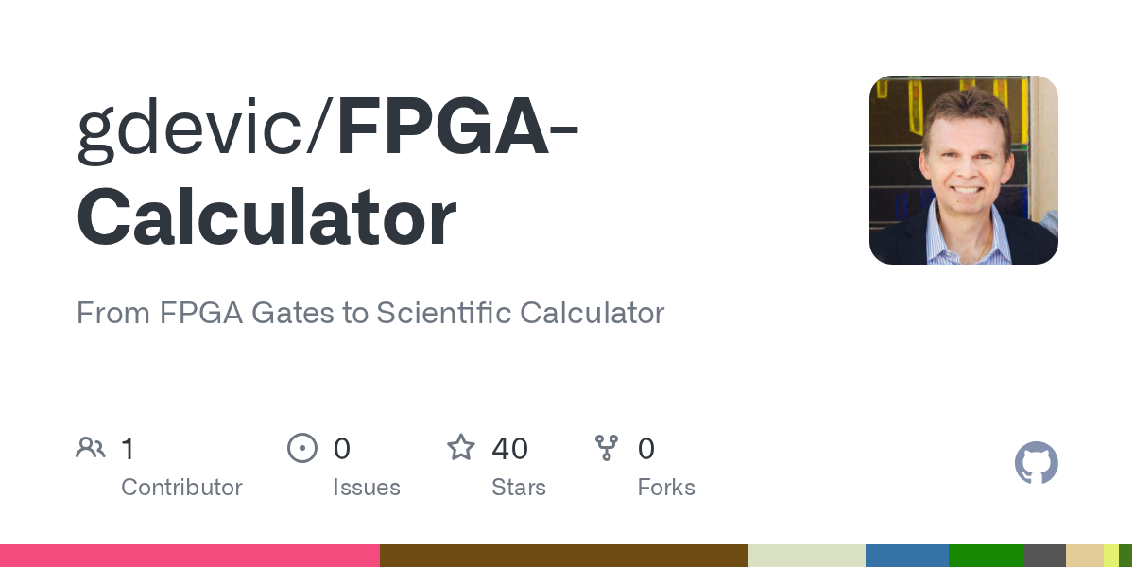Click the 1 contributor count
1134x567 pixels.
click(129, 448)
